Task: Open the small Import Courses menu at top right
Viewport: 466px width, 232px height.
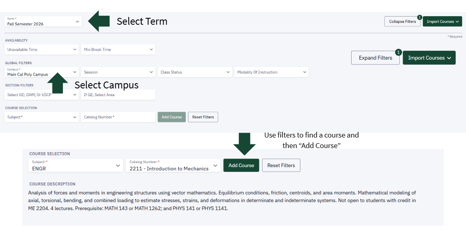Action: coord(442,21)
